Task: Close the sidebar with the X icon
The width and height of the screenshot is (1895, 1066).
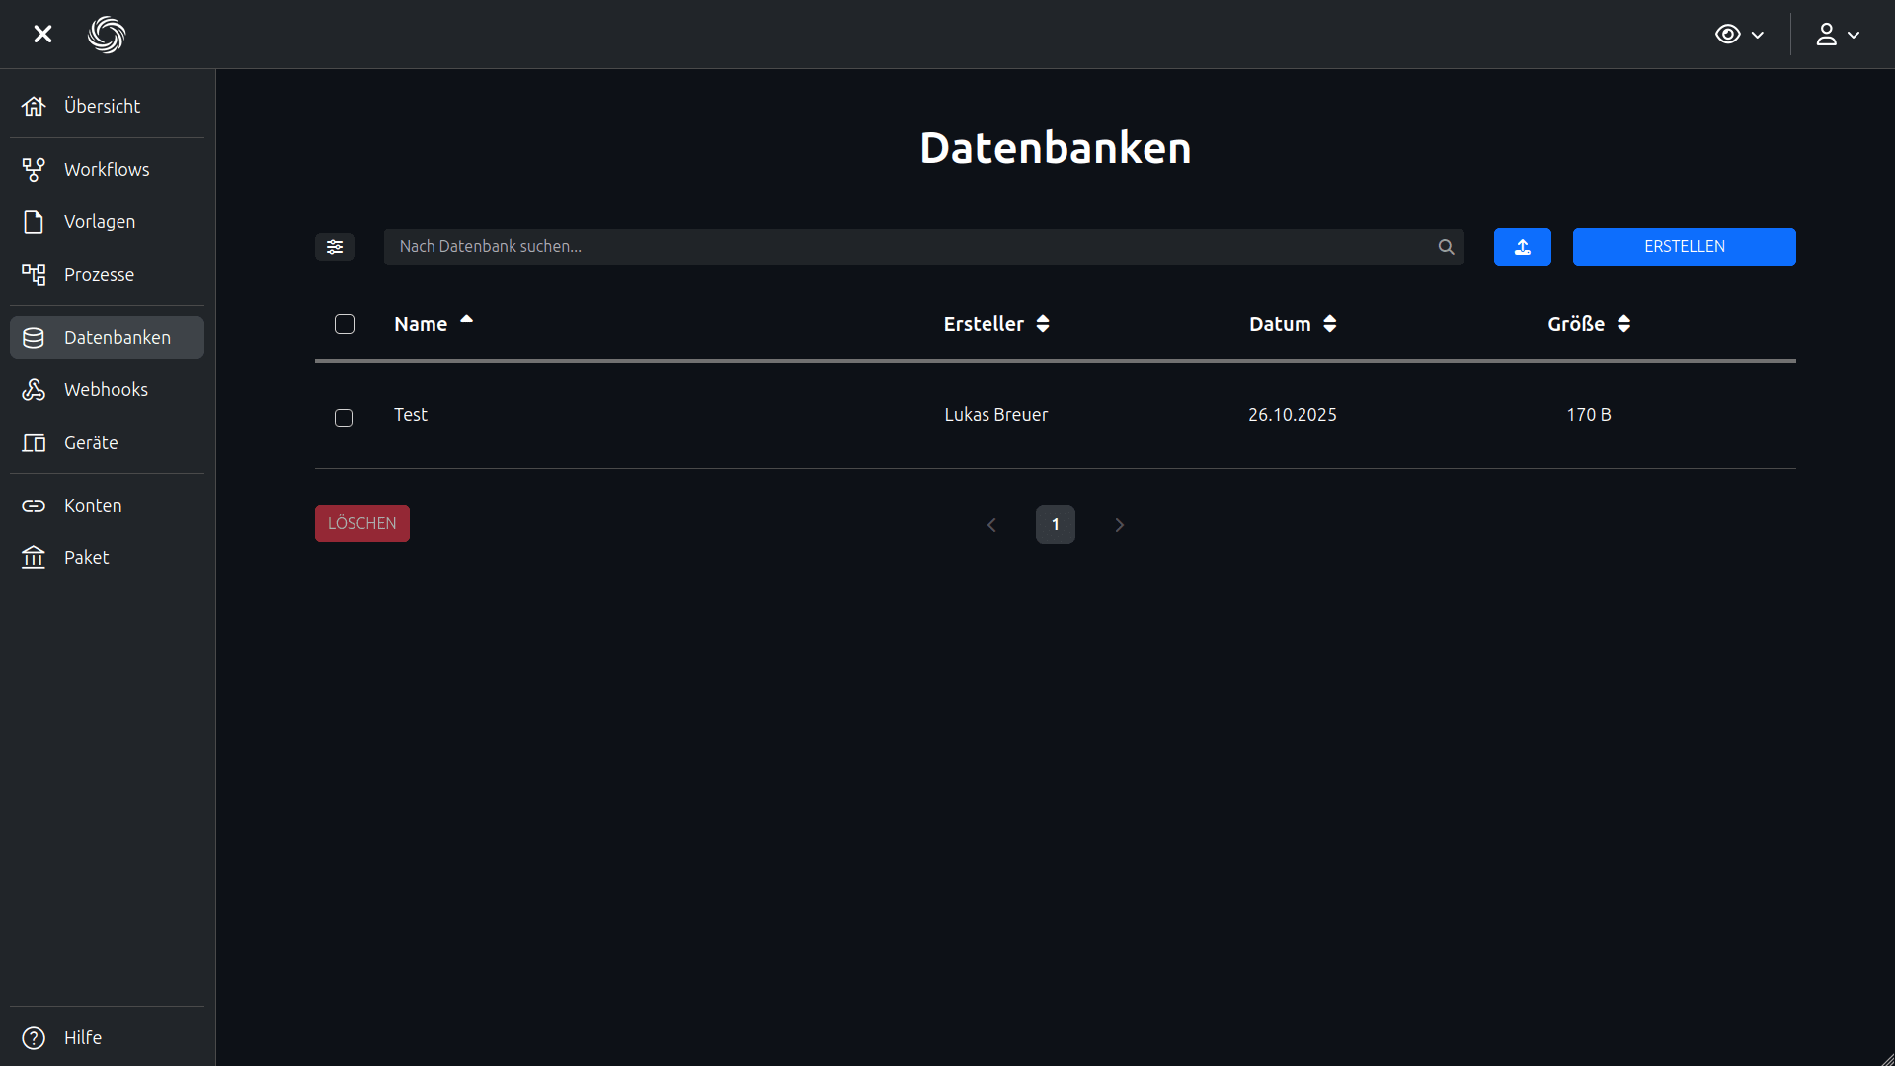Action: pyautogui.click(x=42, y=35)
